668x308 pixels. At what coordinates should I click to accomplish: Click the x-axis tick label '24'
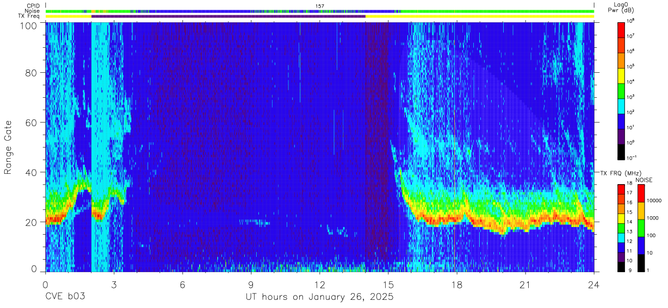594,285
